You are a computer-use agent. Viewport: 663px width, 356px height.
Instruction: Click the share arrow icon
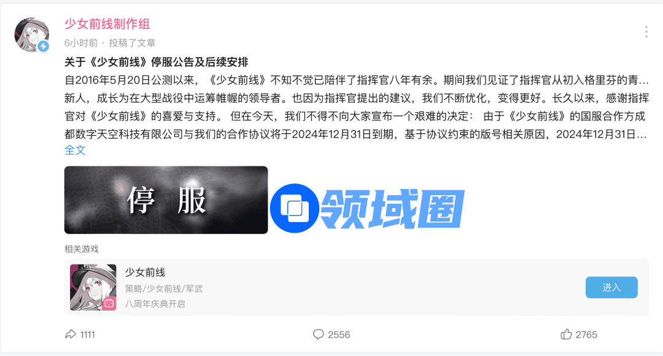70,334
